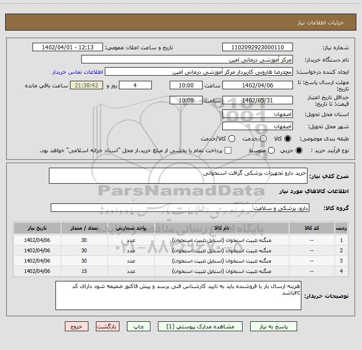Click the ردیف column header
This screenshot has height=350, width=362.
pyautogui.click(x=341, y=228)
